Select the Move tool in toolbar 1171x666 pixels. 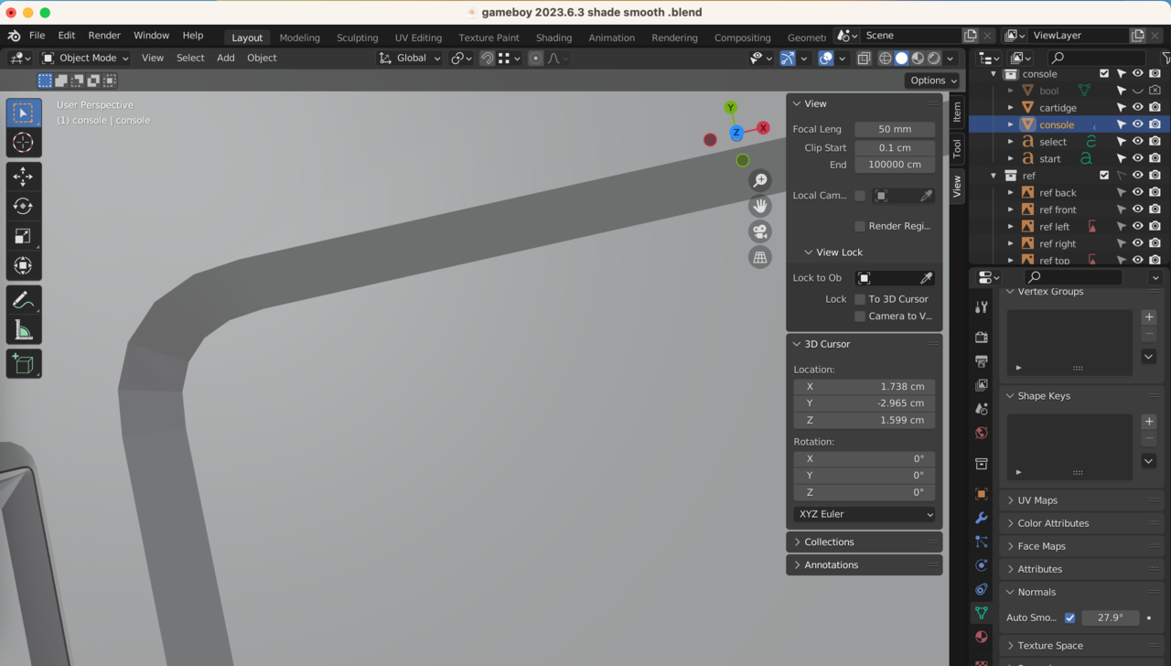24,176
